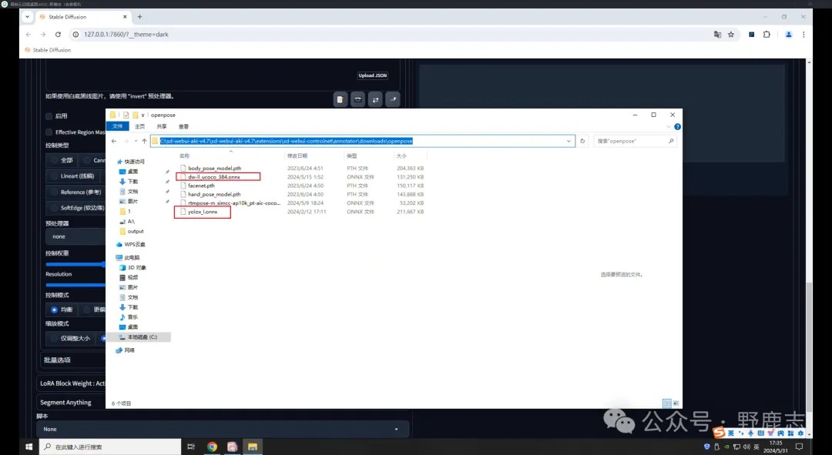Open Stable Diffusion bookmark in bookmarks bar
Image resolution: width=832 pixels, height=455 pixels.
(48, 50)
